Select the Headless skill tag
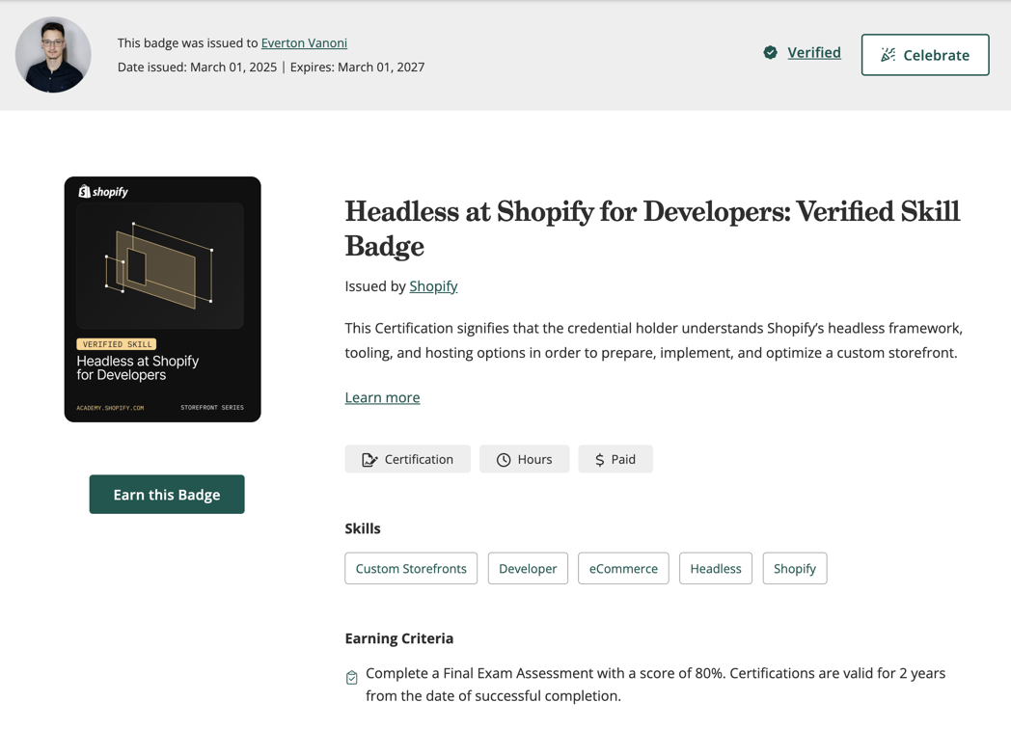This screenshot has width=1011, height=729. coord(715,568)
